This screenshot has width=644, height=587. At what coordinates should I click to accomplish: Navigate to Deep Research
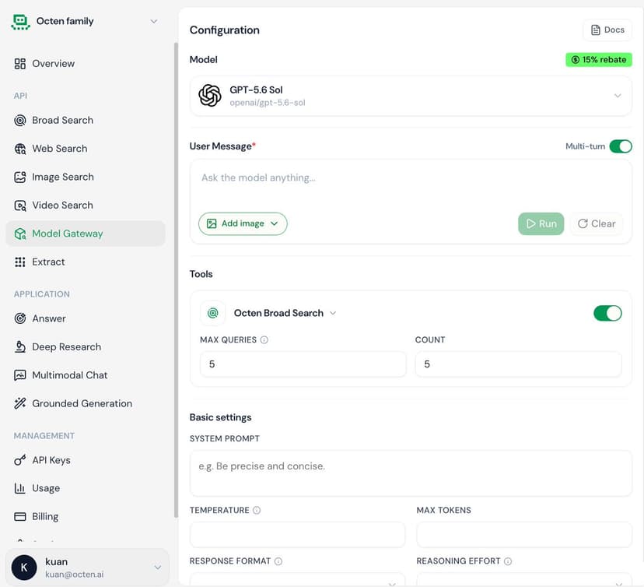tap(86, 347)
